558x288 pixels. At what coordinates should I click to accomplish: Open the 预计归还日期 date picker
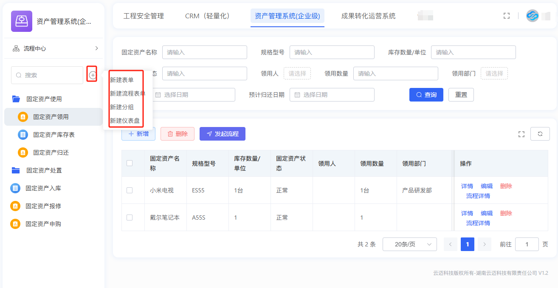coord(332,95)
